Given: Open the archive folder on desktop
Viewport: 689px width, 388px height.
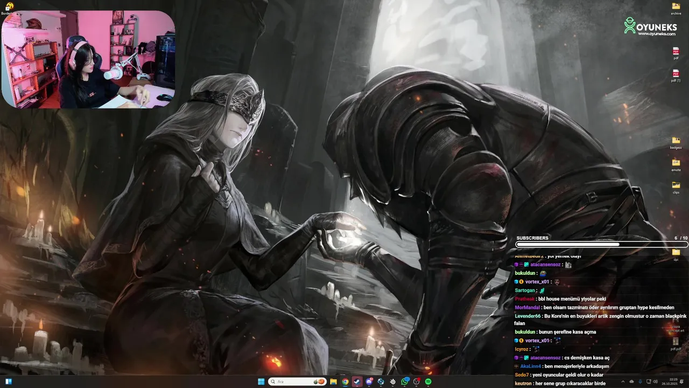Looking at the screenshot, I should (676, 8).
